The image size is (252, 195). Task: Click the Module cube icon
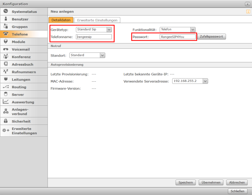coord(6,41)
